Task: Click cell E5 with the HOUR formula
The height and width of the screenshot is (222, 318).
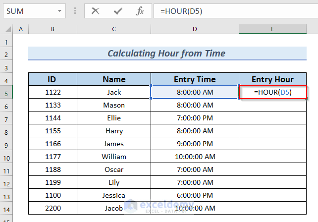Action: pyautogui.click(x=272, y=92)
